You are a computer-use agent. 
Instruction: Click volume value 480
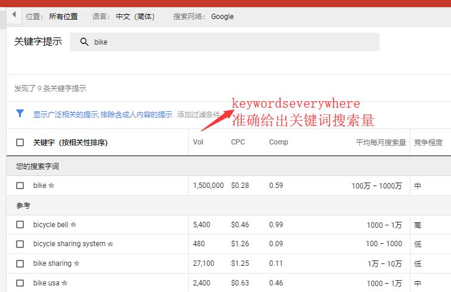pyautogui.click(x=199, y=244)
